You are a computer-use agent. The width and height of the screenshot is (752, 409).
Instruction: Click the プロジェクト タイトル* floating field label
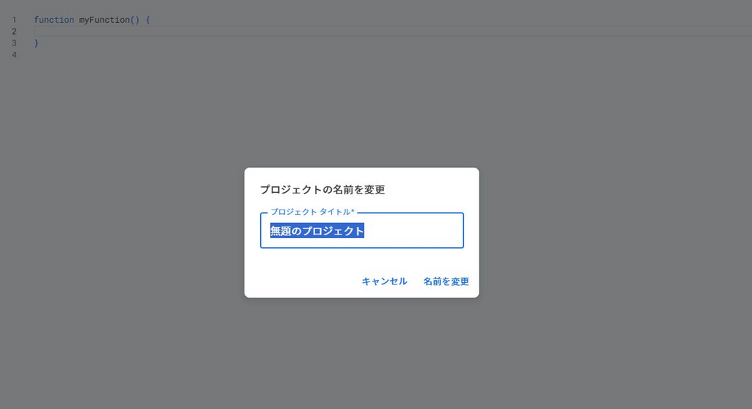(x=312, y=212)
